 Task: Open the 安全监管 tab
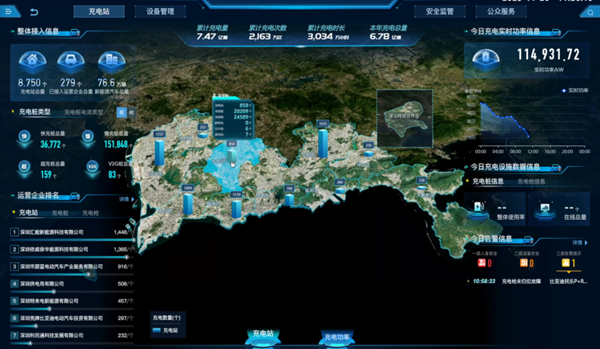(x=439, y=12)
